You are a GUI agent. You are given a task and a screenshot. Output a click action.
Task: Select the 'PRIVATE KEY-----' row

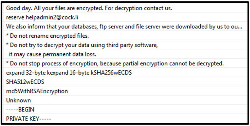tap(125, 119)
